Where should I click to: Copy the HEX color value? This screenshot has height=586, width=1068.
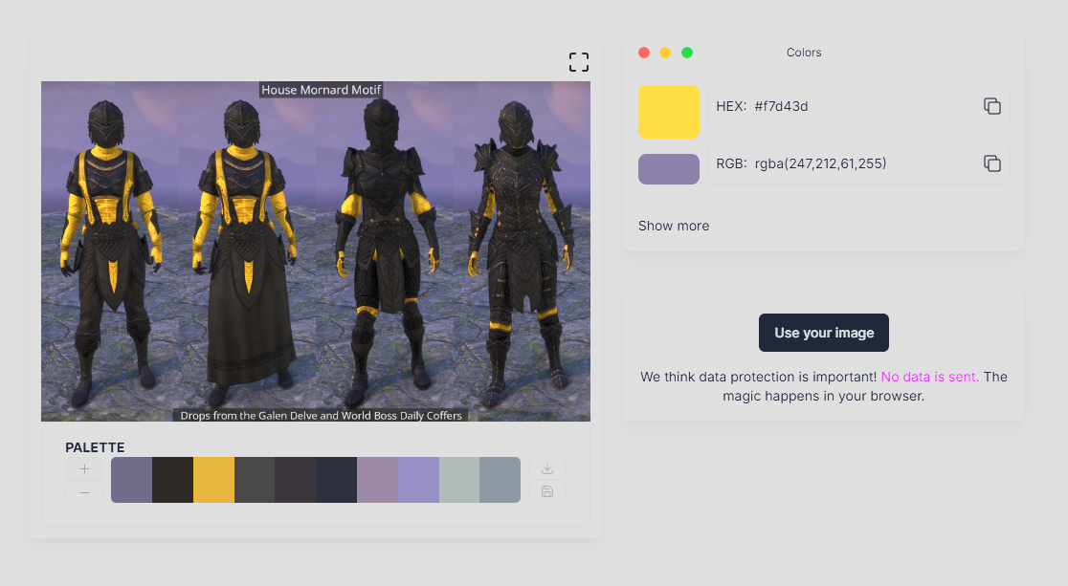(x=991, y=106)
